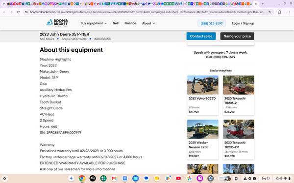Click the 'Auxiliary Hydraulics' line
The width and height of the screenshot is (294, 183).
[56, 90]
